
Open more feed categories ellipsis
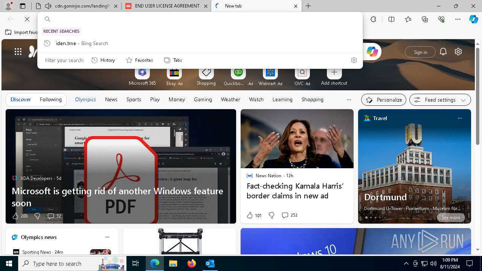[349, 100]
